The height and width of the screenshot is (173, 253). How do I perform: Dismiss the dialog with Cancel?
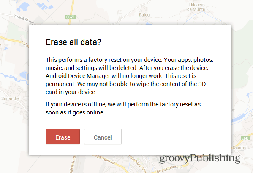click(103, 137)
